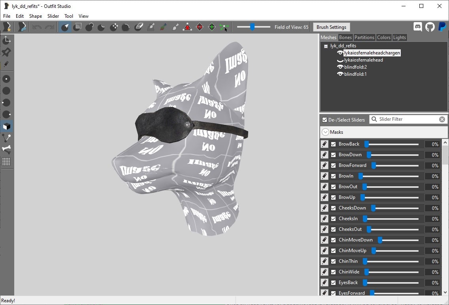Select the Inflate brush tool

[x=89, y=27]
